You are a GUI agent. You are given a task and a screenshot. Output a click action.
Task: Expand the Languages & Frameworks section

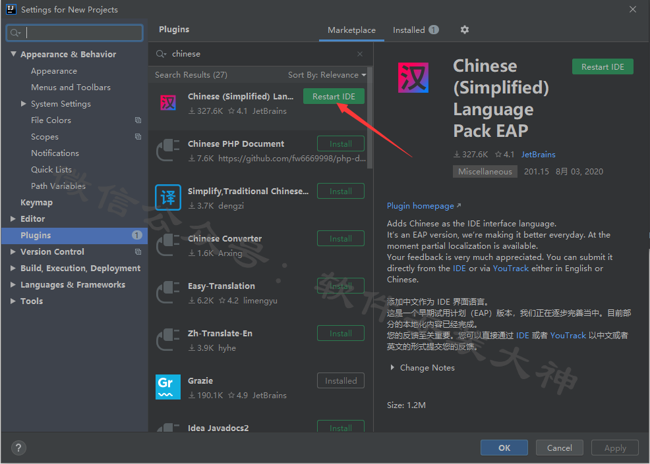click(13, 284)
